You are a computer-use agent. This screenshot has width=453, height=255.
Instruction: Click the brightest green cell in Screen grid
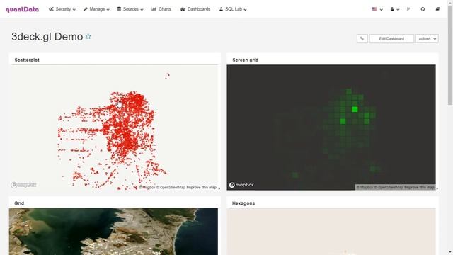(355, 109)
